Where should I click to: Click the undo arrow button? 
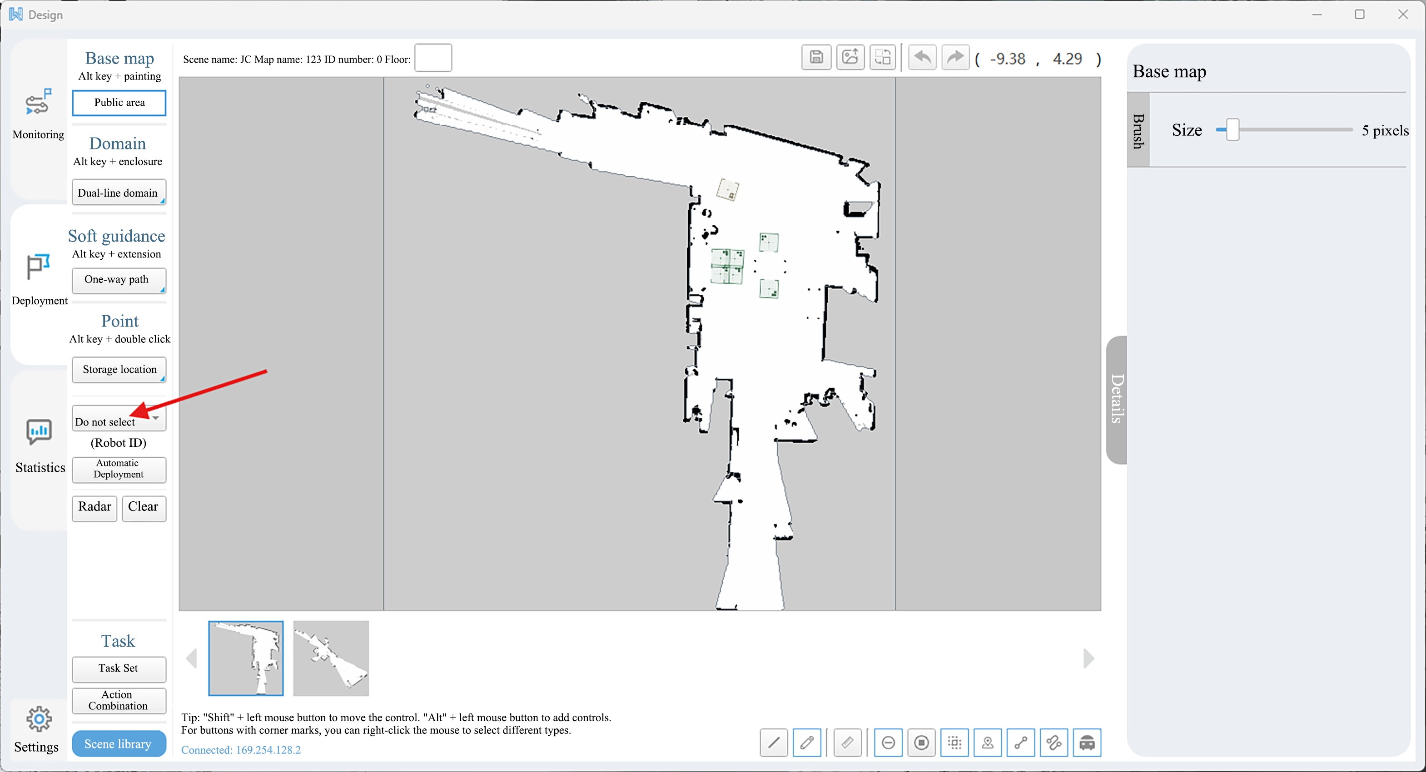click(x=922, y=58)
